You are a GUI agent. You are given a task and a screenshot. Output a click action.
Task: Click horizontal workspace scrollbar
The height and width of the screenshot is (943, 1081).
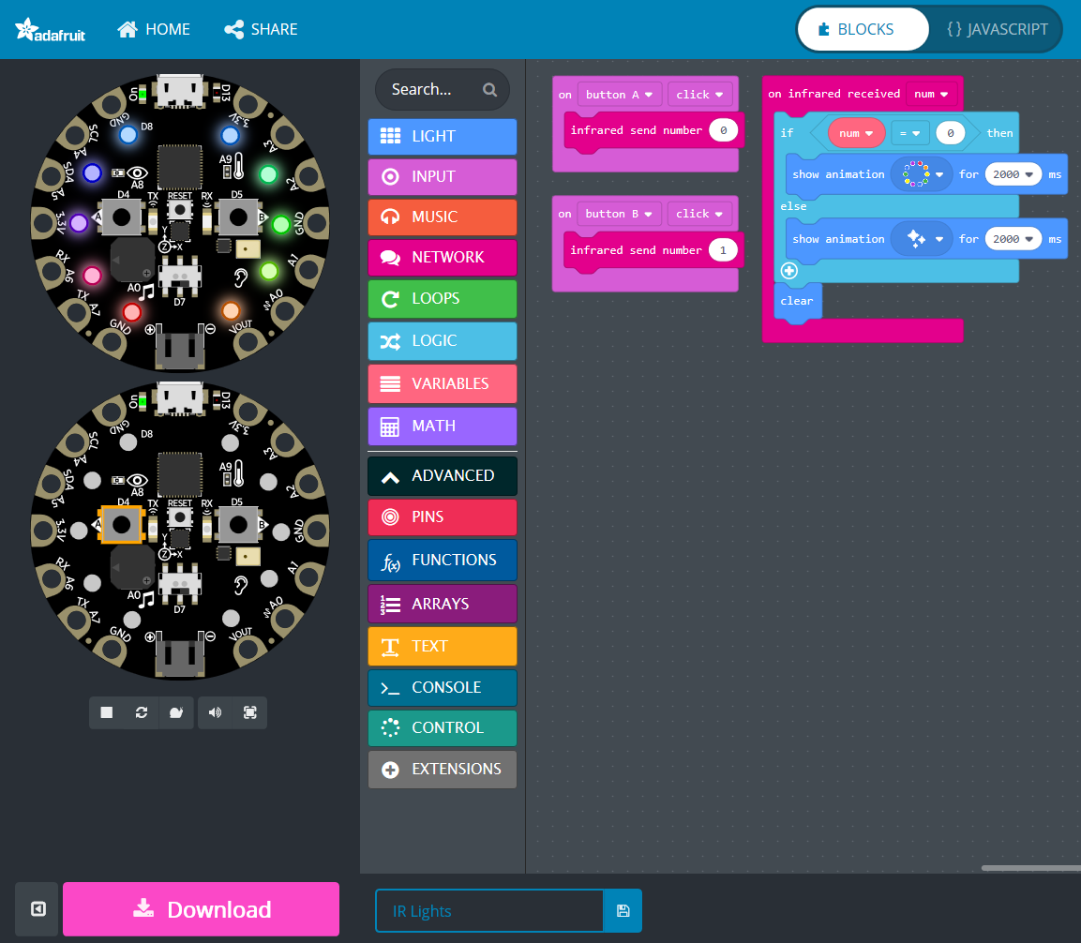click(x=1030, y=868)
